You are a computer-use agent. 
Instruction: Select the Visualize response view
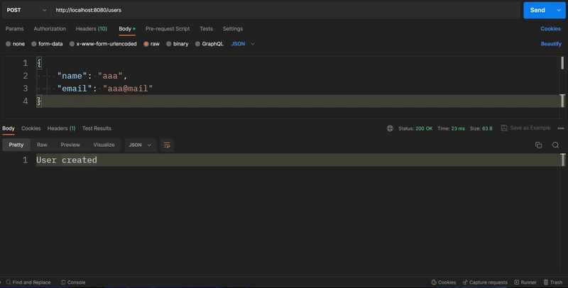104,145
